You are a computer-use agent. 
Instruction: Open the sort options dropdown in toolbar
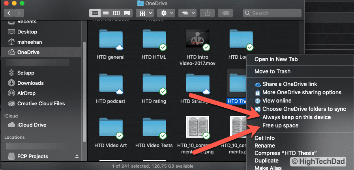tap(187, 13)
